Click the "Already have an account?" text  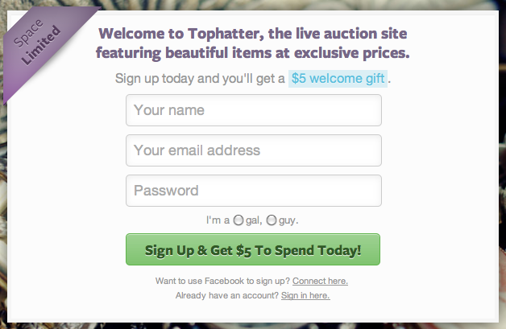(x=227, y=295)
